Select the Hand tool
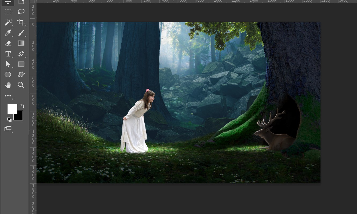This screenshot has height=214, width=357. (8, 85)
